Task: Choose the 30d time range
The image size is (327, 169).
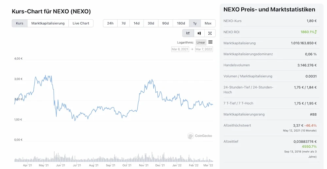Action: (151, 23)
